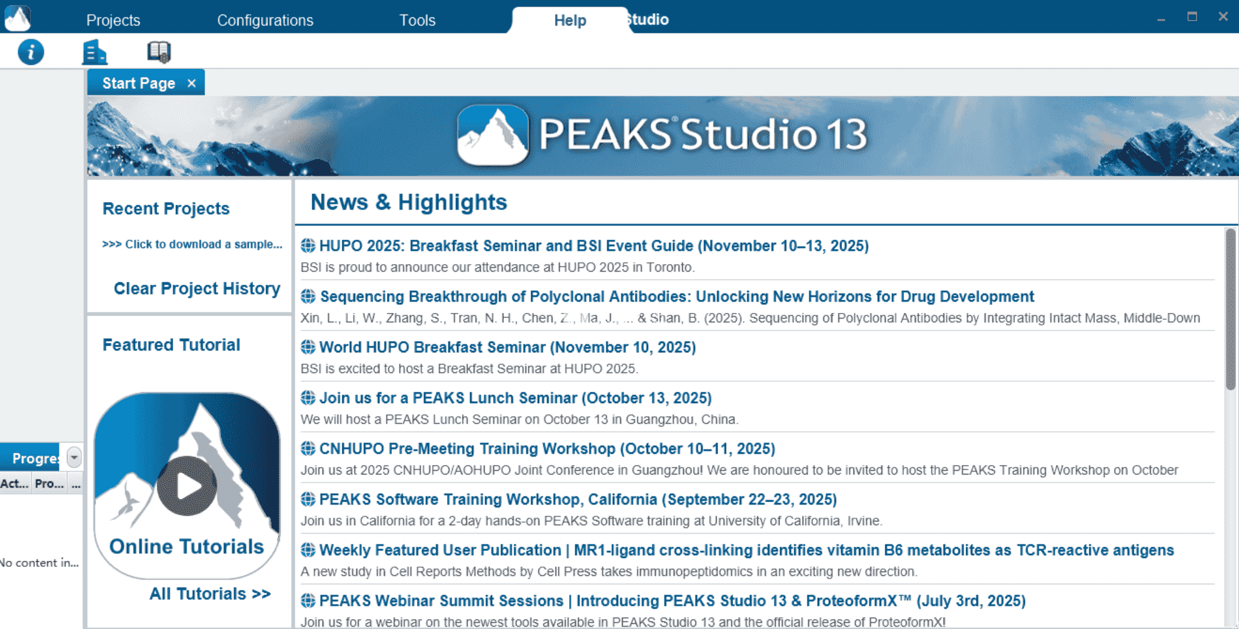Click the News & Highlights vertical scrollbar
This screenshot has width=1239, height=629.
(1230, 310)
